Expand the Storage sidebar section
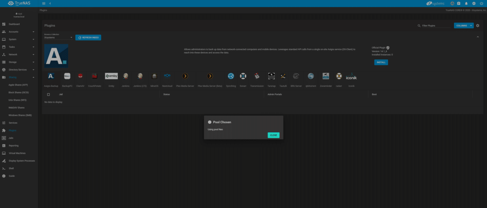Image resolution: width=487 pixels, height=208 pixels. 19,62
